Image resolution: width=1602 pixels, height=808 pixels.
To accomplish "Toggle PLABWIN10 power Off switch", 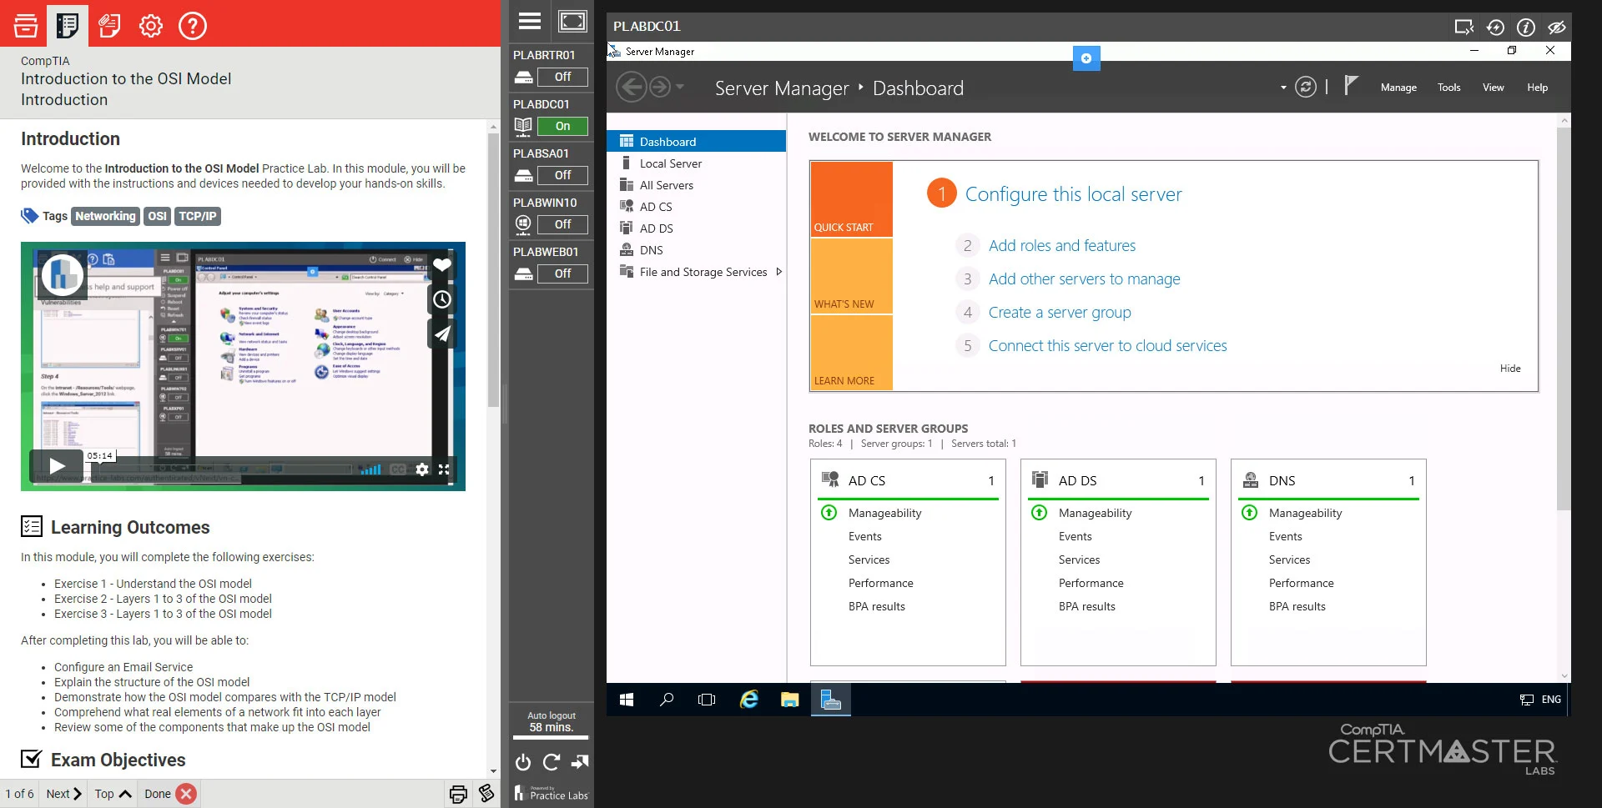I will [x=563, y=224].
